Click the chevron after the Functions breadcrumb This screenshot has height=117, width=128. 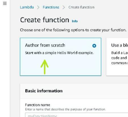(x=64, y=7)
